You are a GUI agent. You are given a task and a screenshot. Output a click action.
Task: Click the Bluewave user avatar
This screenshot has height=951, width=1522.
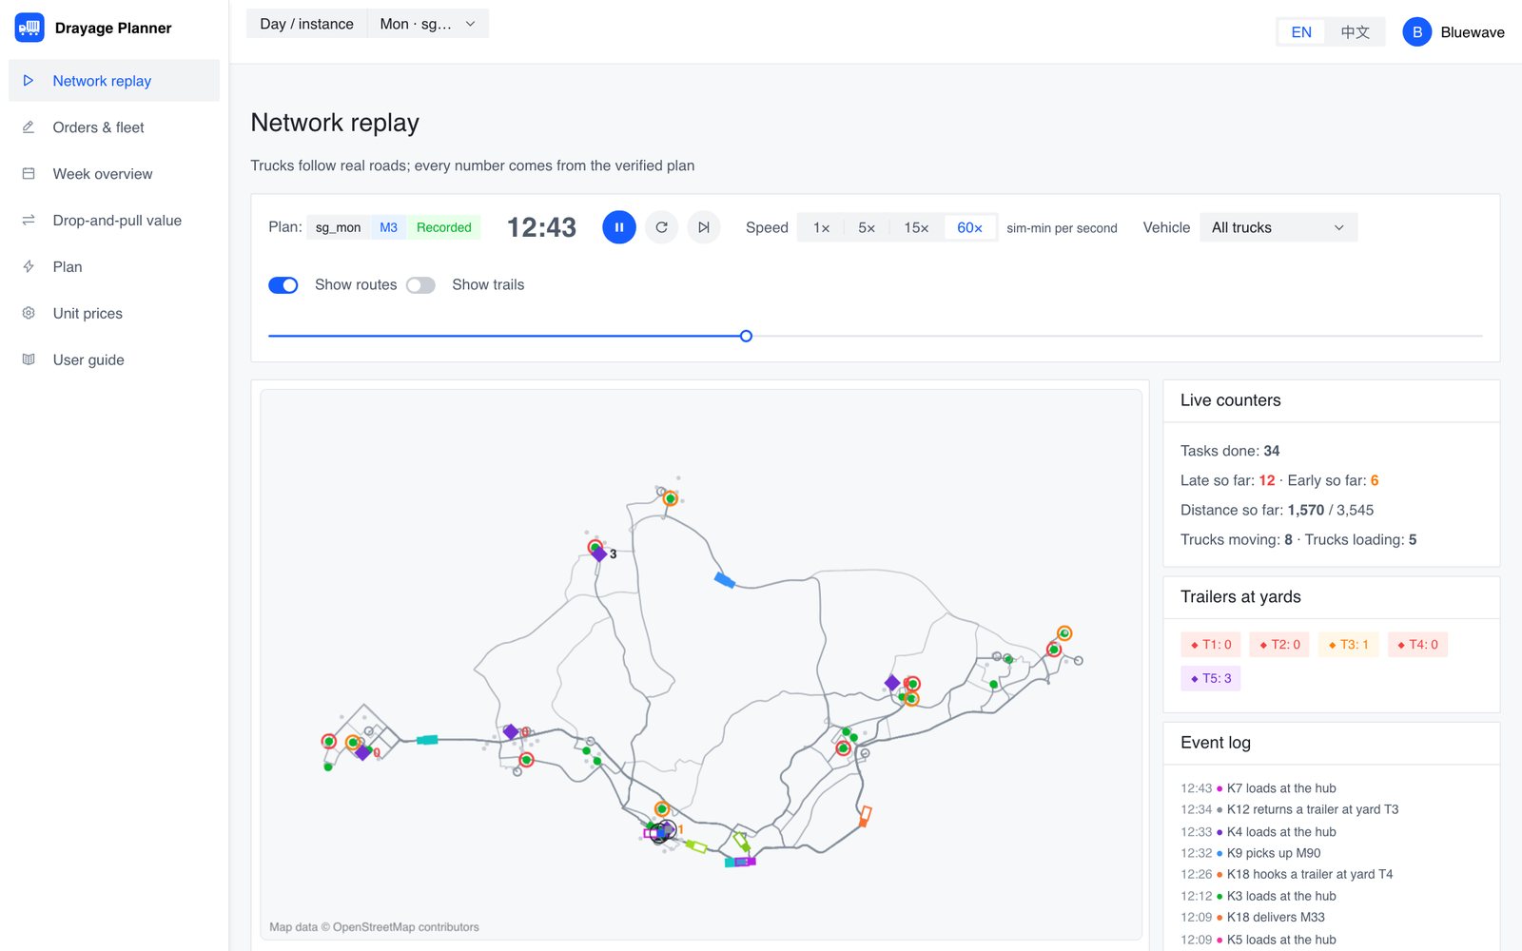(x=1416, y=32)
